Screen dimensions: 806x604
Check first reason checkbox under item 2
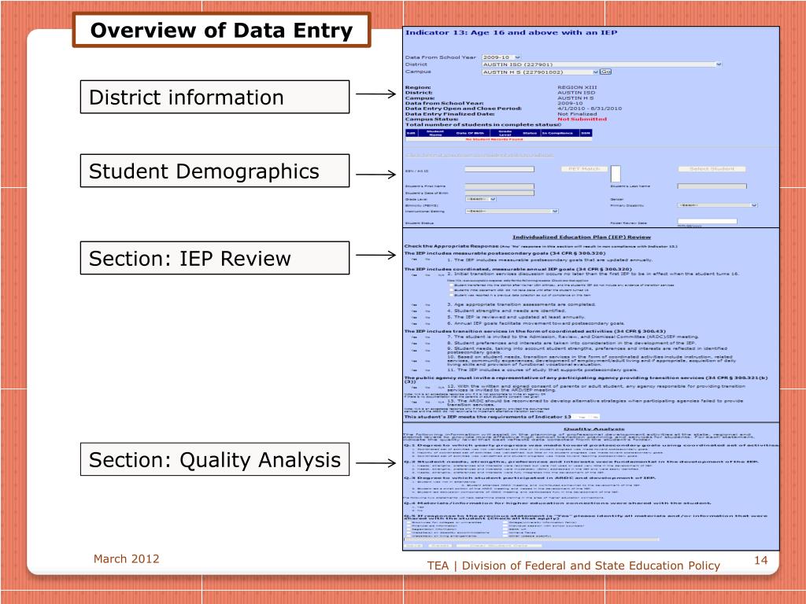(451, 285)
